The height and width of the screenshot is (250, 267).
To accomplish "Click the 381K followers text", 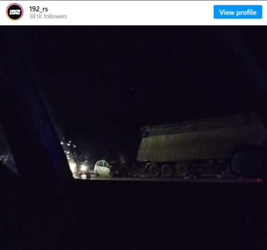I will pos(48,16).
